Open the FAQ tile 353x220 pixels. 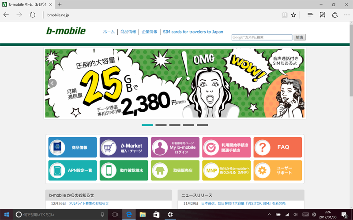point(278,147)
